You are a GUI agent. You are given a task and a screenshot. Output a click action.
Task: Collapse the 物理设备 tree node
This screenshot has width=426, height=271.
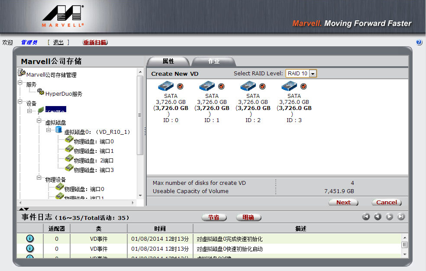click(39, 177)
